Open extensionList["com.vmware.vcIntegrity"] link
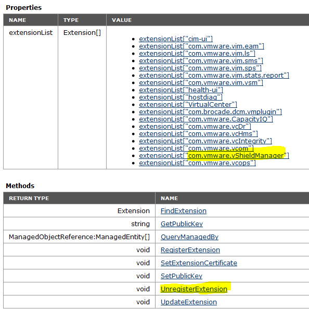This screenshot has width=309, height=321. [205, 141]
